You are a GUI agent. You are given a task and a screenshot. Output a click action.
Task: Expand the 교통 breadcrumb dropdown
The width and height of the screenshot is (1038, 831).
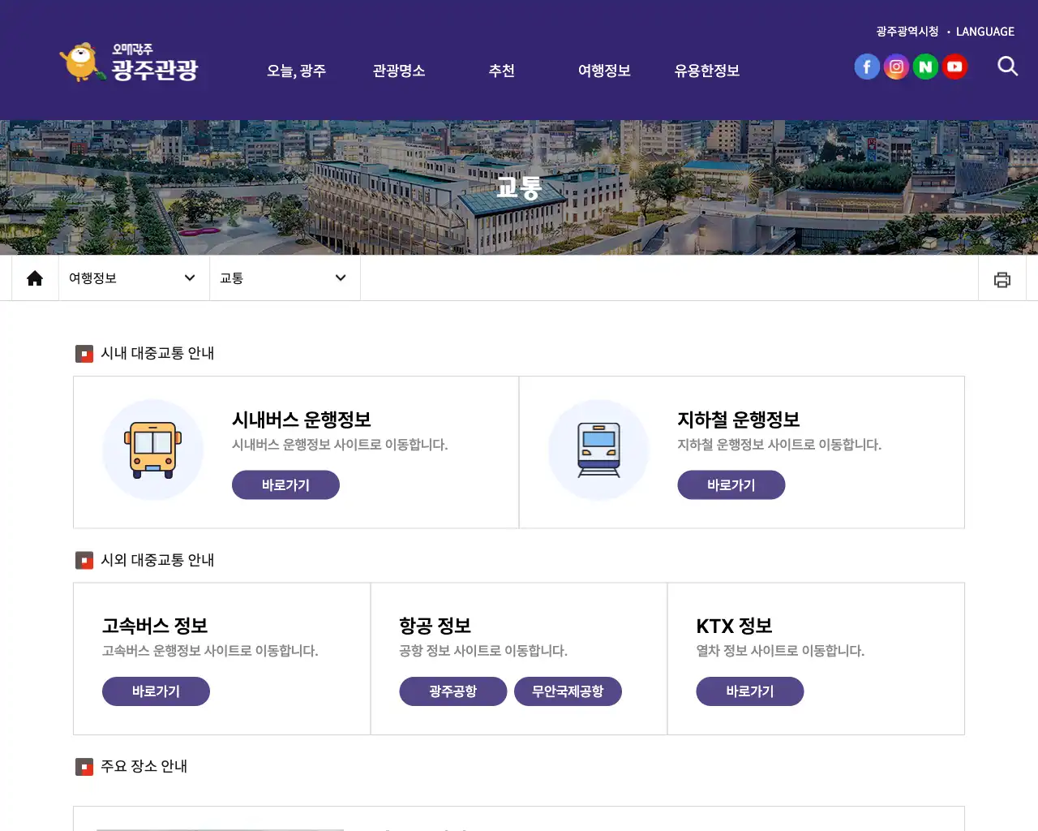coord(285,278)
